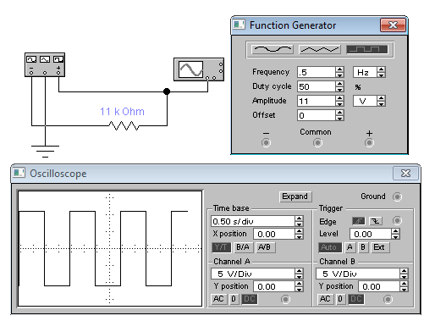Viewport: 446px width, 321px height.
Task: Click the function generator component in circuit
Action: 45,64
